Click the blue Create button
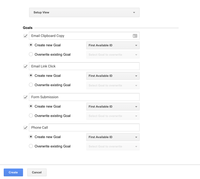 (13, 172)
